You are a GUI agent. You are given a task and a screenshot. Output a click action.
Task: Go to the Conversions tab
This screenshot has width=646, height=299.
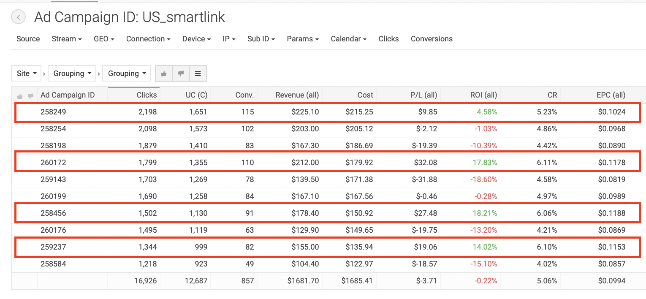[432, 39]
